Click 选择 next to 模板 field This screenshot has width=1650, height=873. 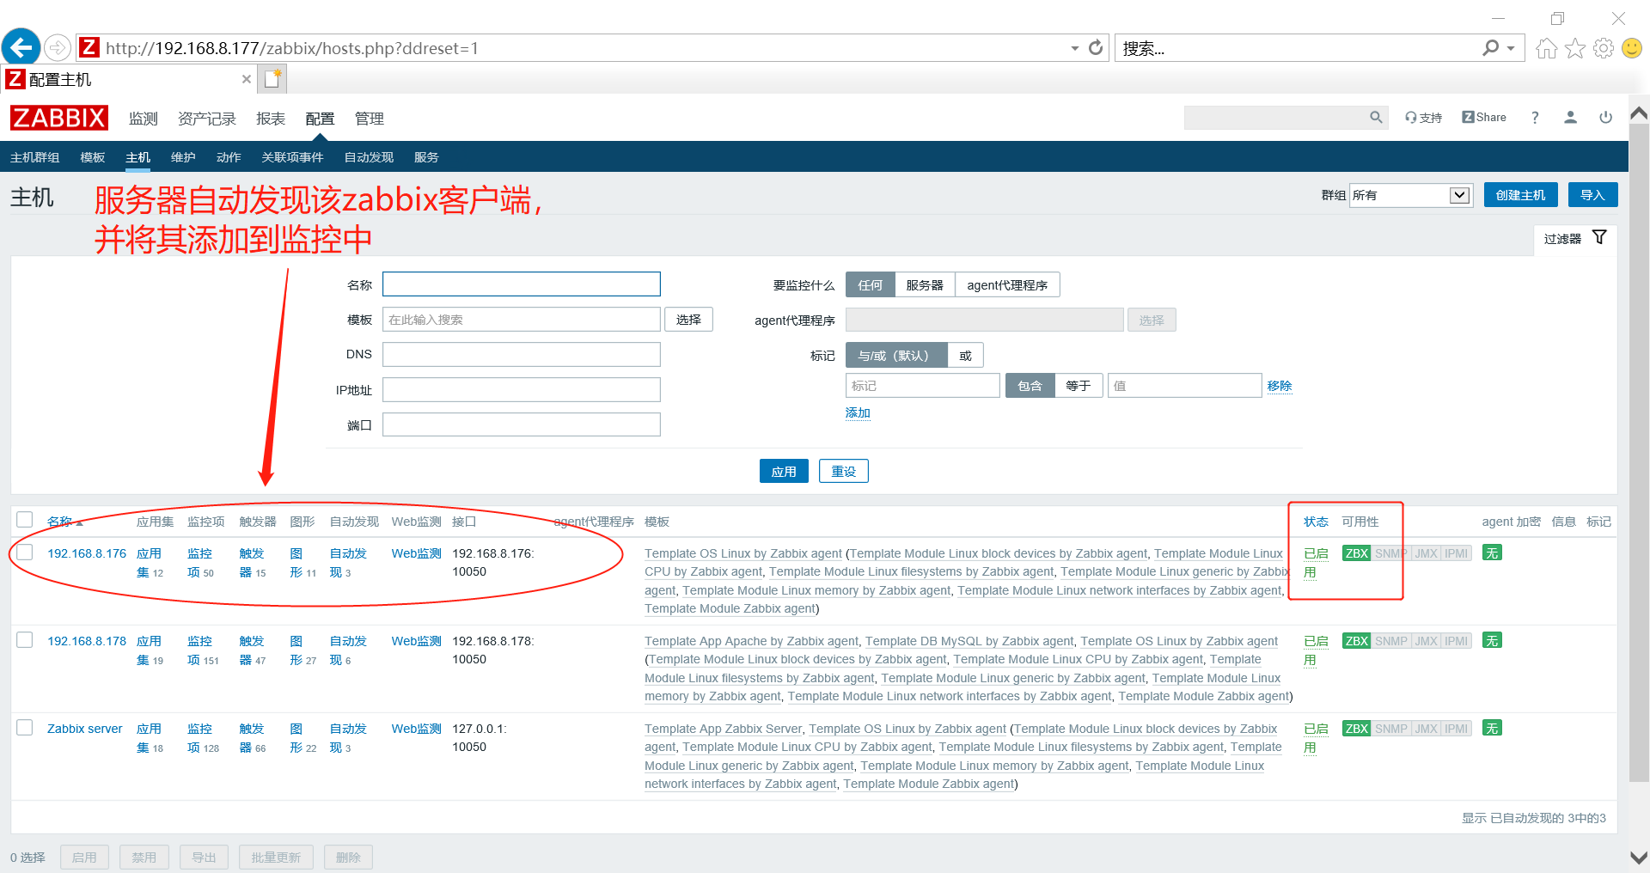(688, 320)
